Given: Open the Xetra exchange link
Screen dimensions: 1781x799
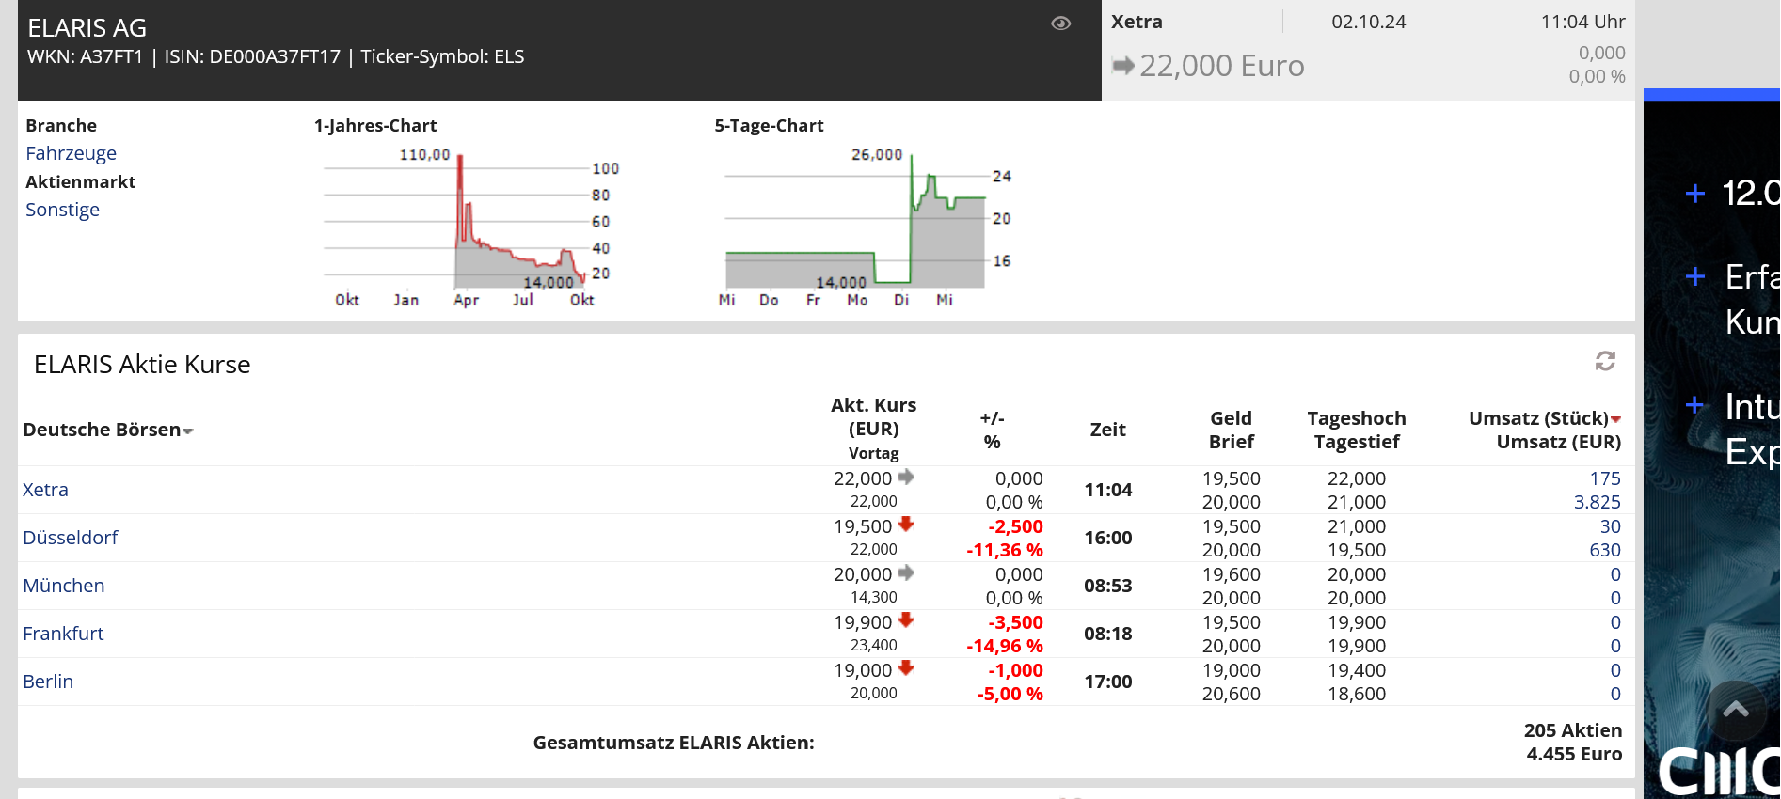Looking at the screenshot, I should click(x=45, y=490).
